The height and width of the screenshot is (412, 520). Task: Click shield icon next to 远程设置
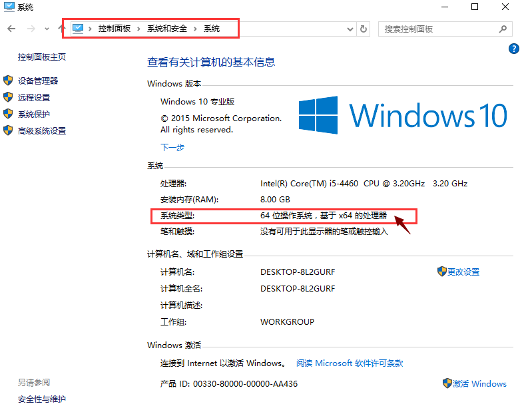click(x=8, y=97)
